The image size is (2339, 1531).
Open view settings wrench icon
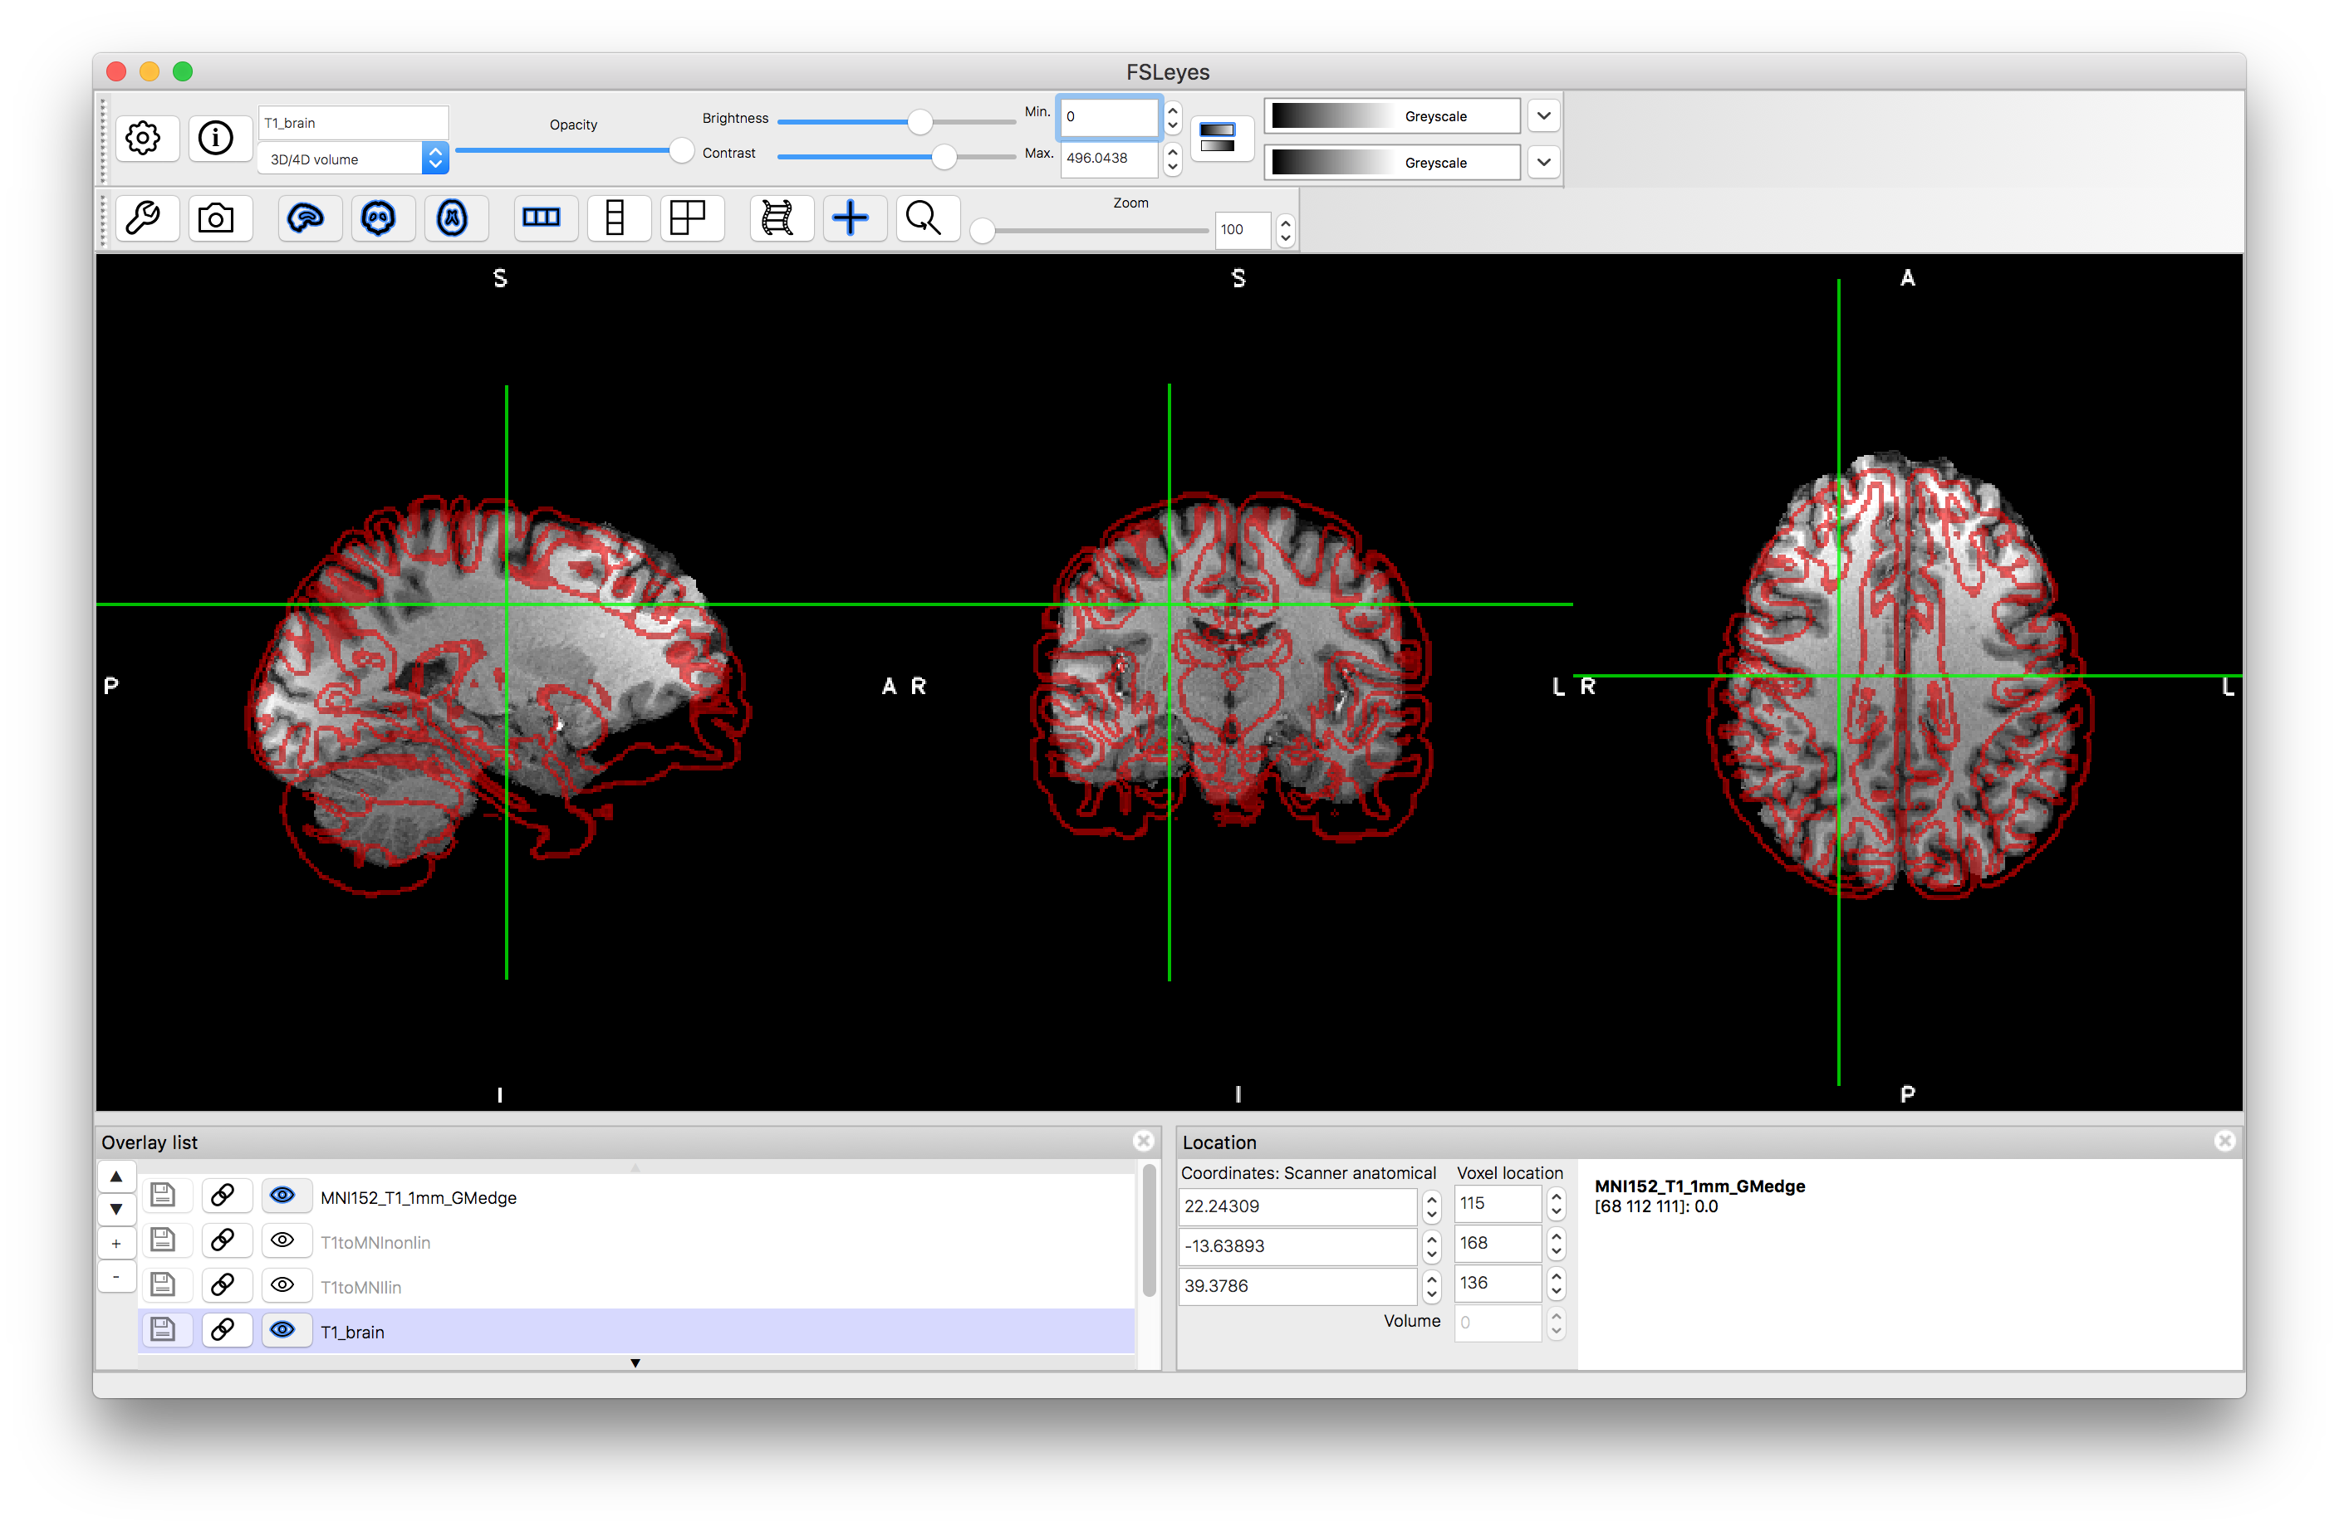pyautogui.click(x=145, y=218)
